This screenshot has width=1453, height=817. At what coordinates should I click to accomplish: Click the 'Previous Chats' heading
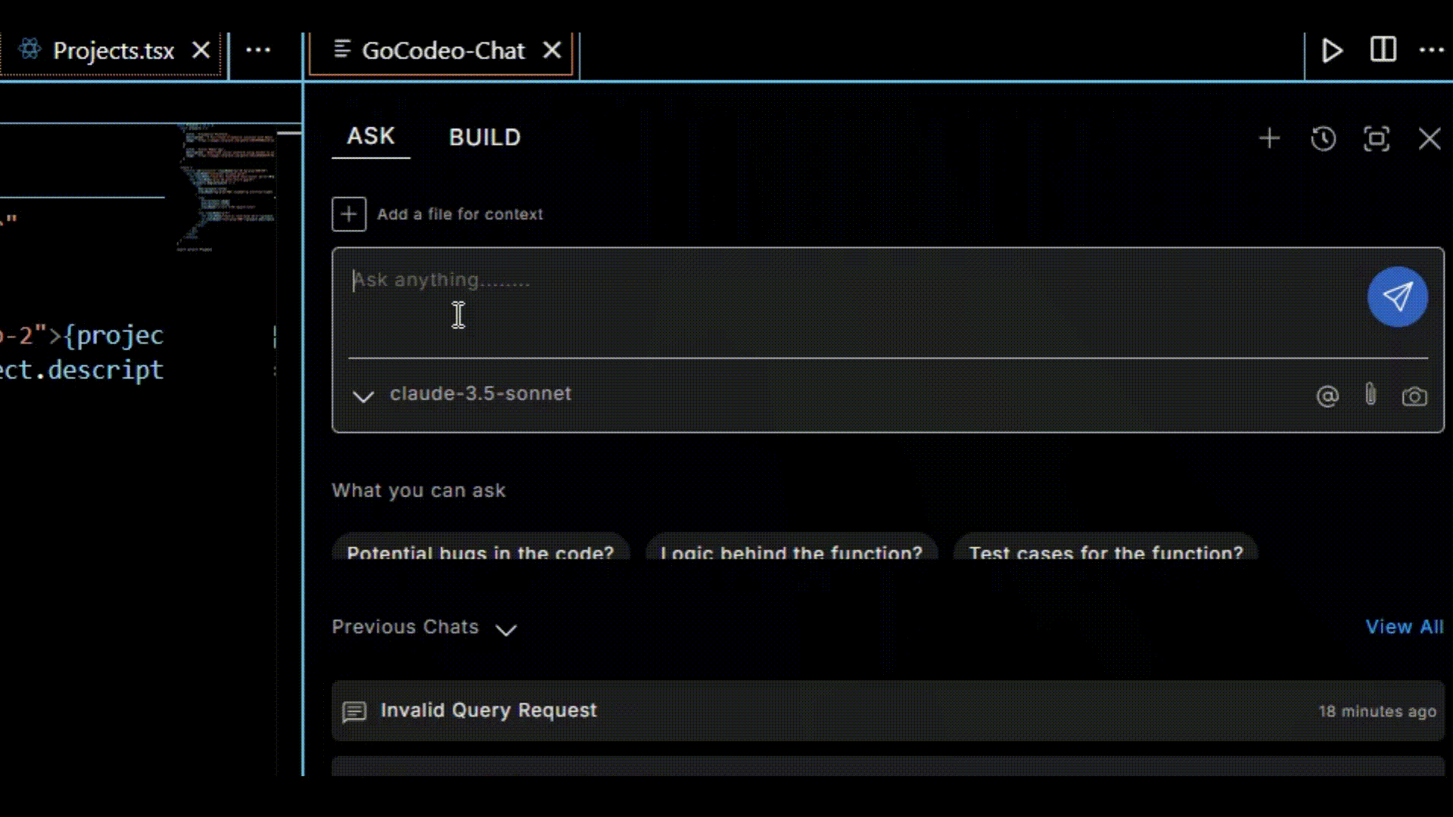405,627
